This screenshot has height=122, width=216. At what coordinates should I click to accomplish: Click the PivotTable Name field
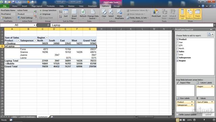pyautogui.click(x=8, y=14)
